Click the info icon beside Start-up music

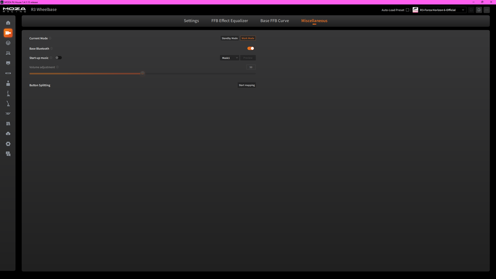pos(51,58)
